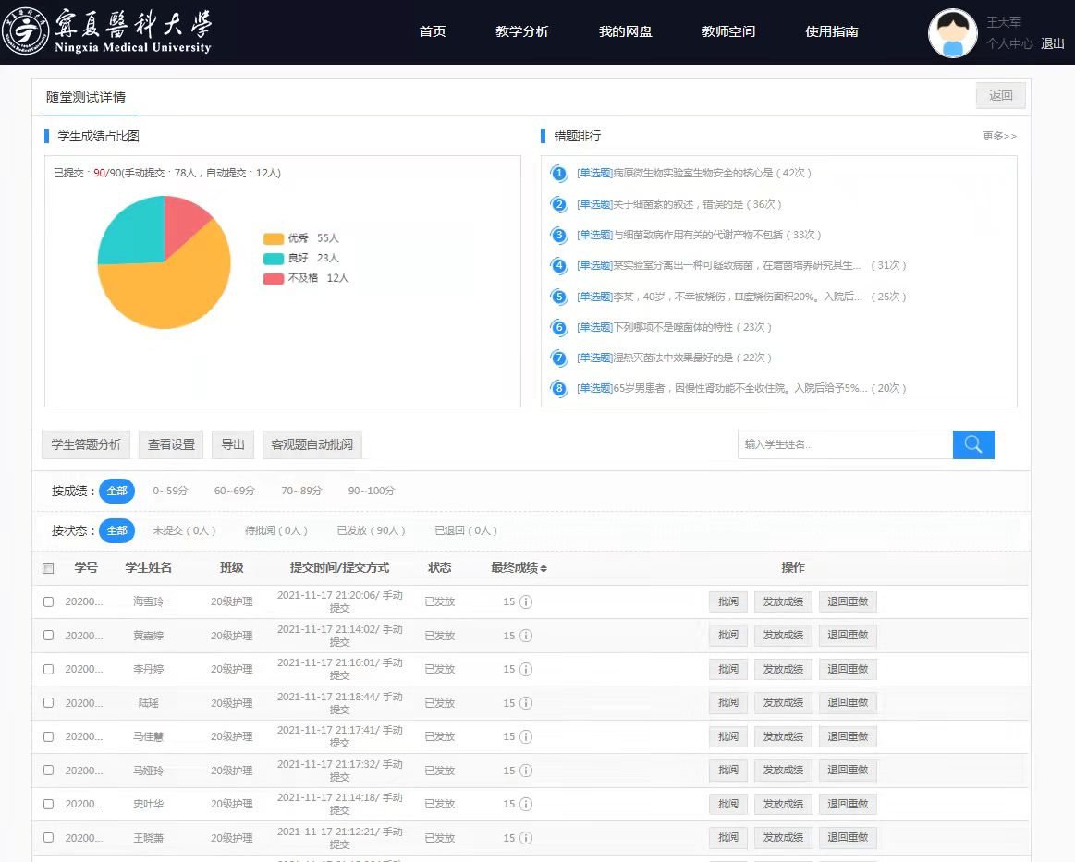Click score info icon in 马佳慧 row
The height and width of the screenshot is (862, 1075).
[x=525, y=737]
